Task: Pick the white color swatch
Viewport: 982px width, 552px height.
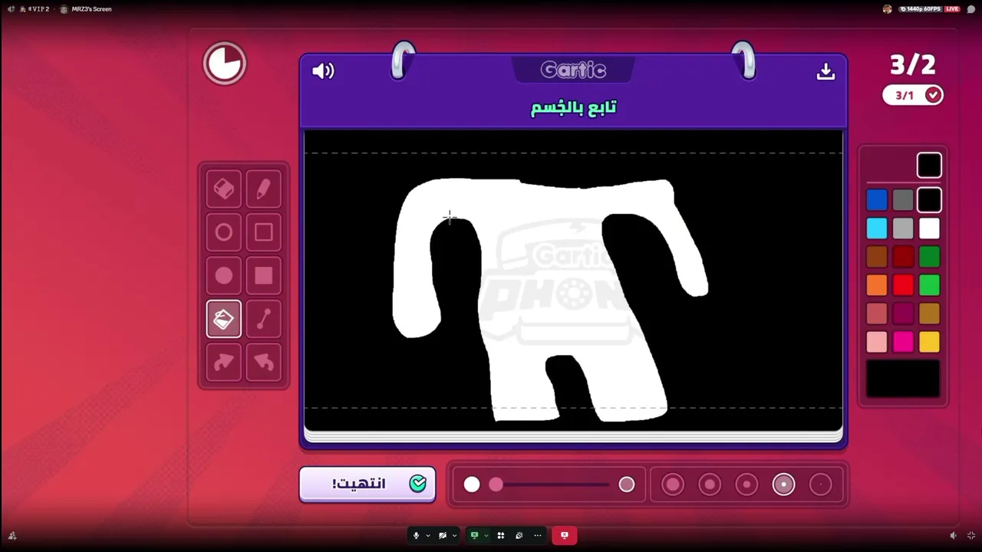Action: pyautogui.click(x=929, y=228)
